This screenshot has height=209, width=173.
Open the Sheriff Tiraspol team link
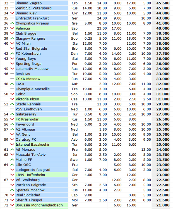click(x=29, y=200)
